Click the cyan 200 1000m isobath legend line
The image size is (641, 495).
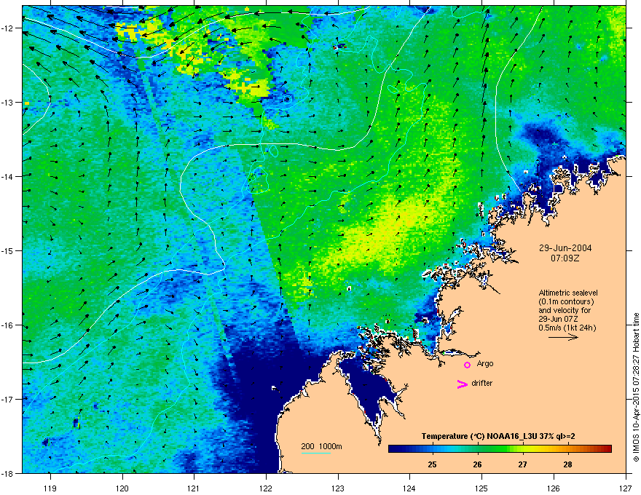315,453
